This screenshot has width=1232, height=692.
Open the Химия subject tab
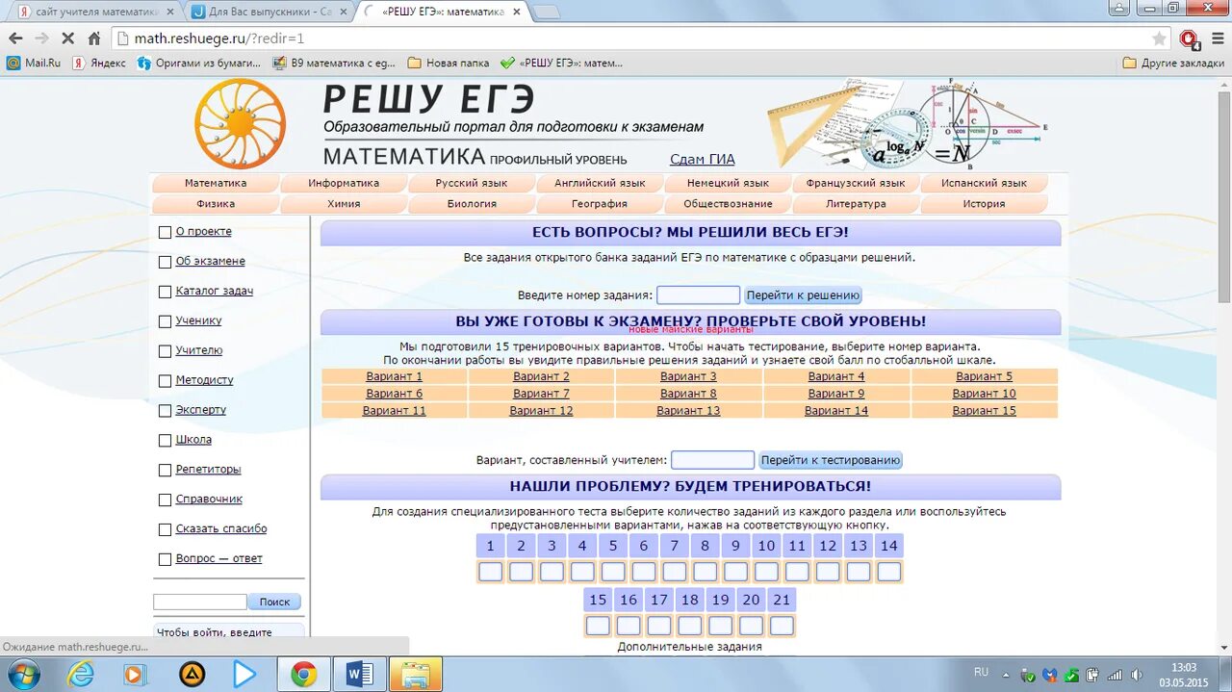344,204
